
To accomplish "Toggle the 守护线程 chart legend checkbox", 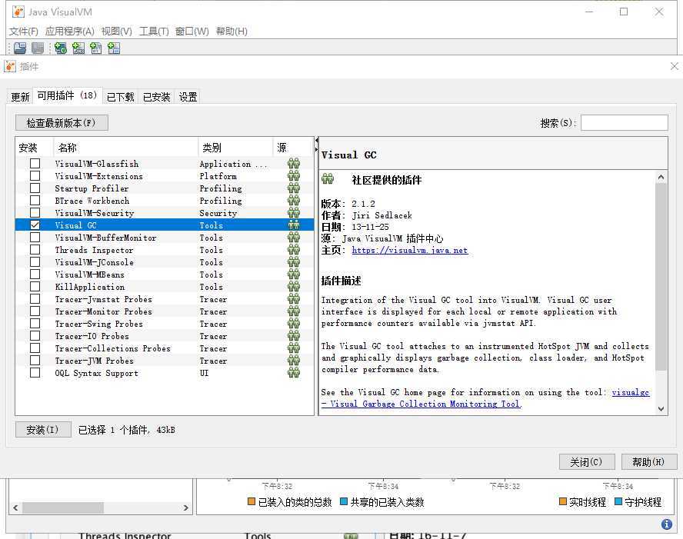I will [x=618, y=501].
